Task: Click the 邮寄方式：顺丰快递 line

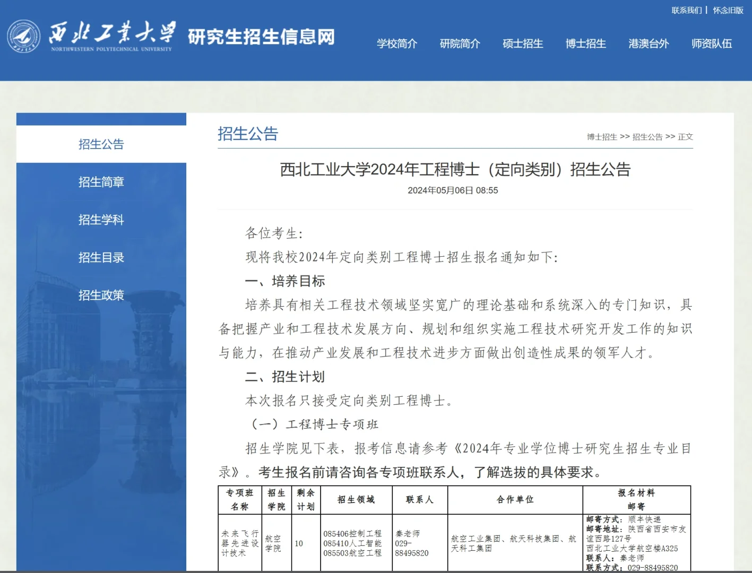Action: click(624, 519)
